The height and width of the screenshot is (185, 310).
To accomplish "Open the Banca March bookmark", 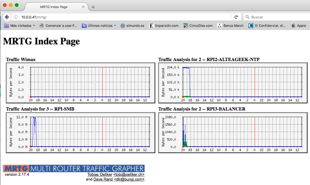I will 230,26.
